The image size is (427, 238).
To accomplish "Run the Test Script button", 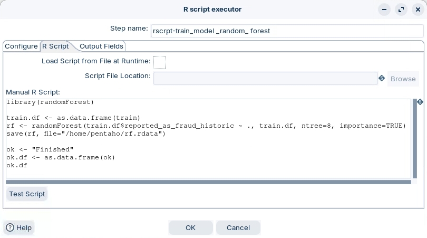I will click(27, 194).
